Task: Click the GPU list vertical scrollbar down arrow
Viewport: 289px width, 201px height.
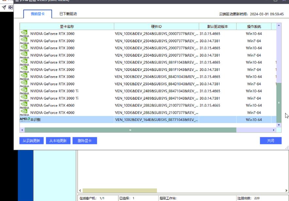Action: [x=279, y=125]
